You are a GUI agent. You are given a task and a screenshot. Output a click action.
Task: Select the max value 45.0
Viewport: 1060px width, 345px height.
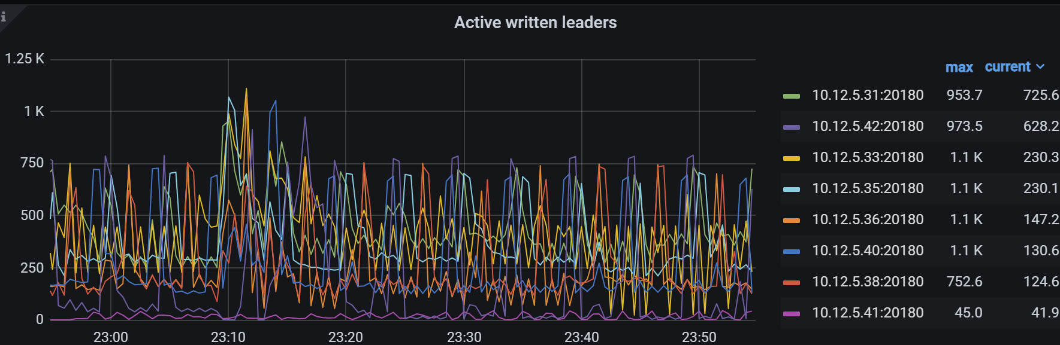[x=968, y=313]
